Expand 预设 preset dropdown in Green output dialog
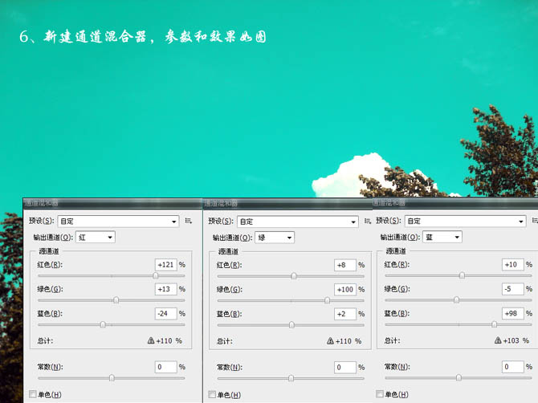 [x=297, y=221]
